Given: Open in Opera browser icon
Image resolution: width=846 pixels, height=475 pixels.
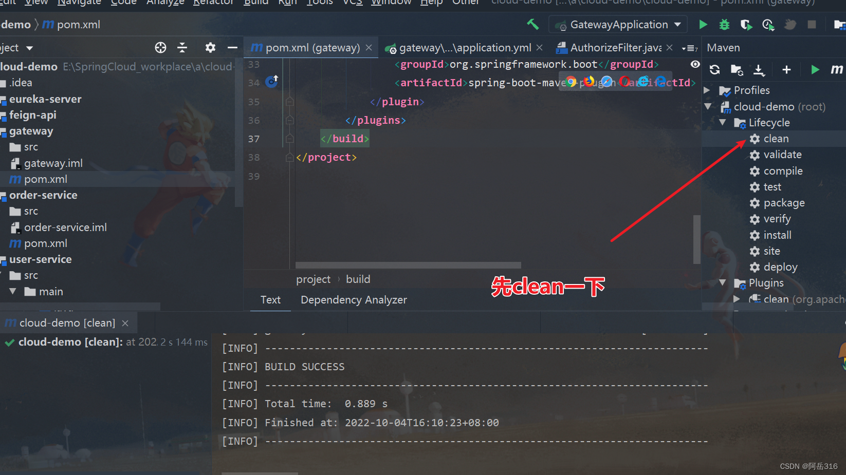Looking at the screenshot, I should [x=625, y=82].
